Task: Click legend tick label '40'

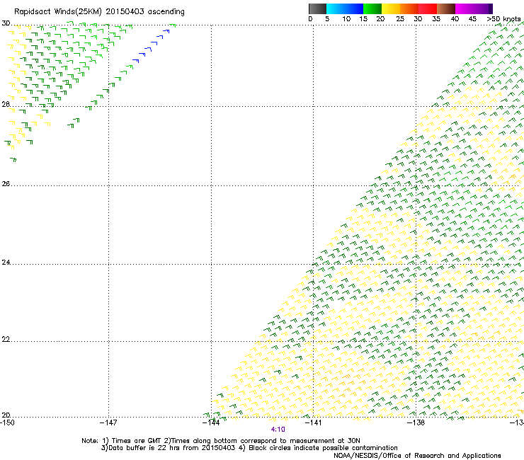Action: (x=455, y=19)
